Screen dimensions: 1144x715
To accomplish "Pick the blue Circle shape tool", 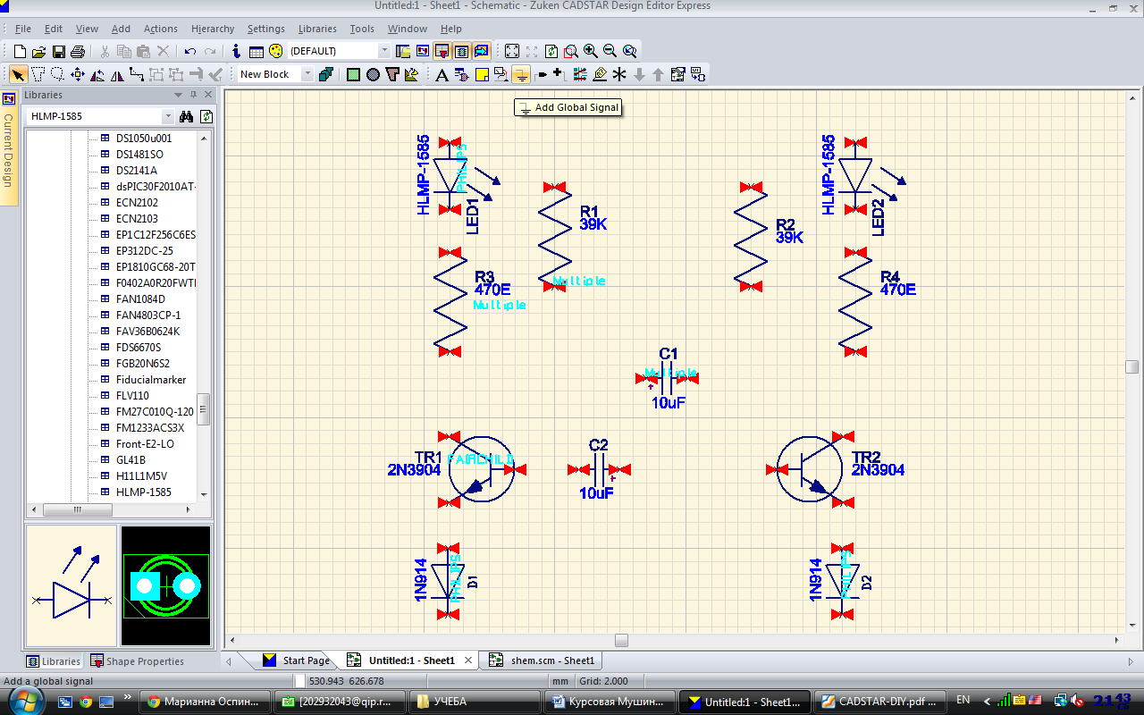I will click(x=373, y=75).
